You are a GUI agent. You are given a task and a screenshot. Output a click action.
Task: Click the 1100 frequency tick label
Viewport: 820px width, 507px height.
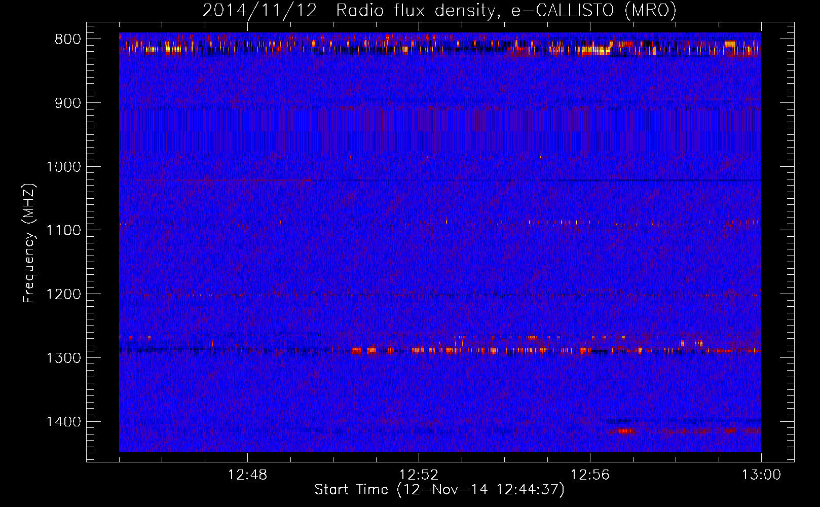63,231
